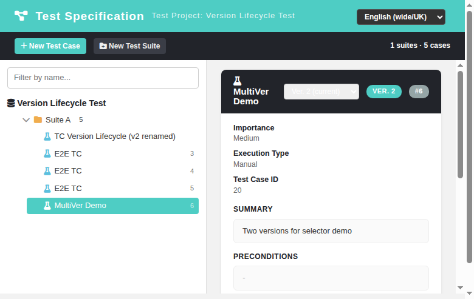Click the Medium importance value

click(246, 138)
